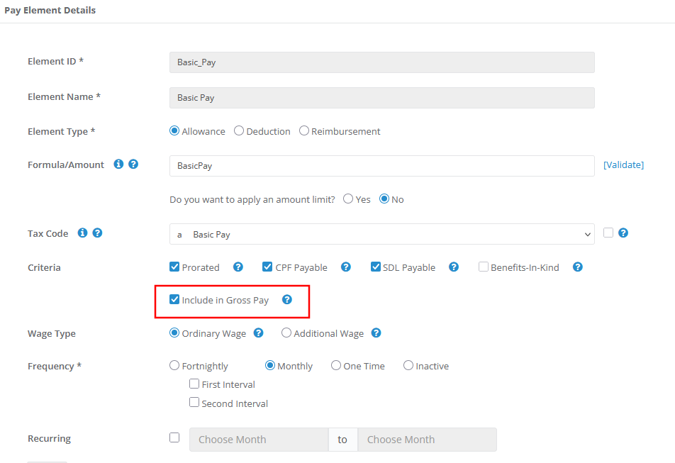This screenshot has height=463, width=675.
Task: Show help for CPF Payable
Action: tap(346, 267)
